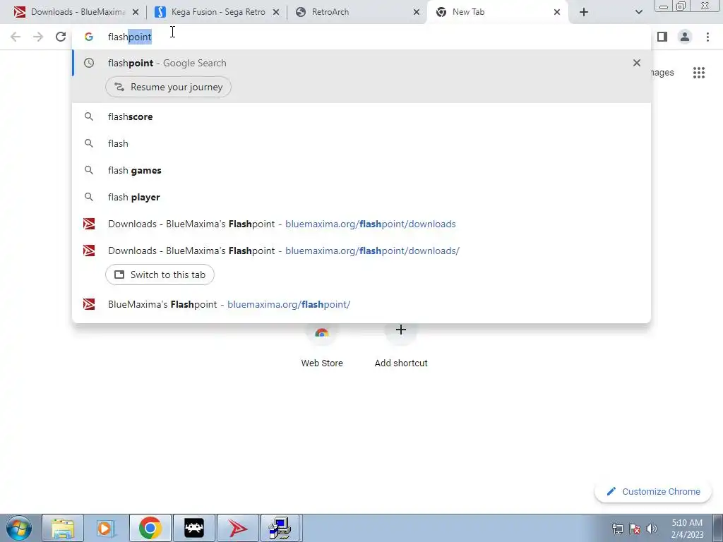This screenshot has width=723, height=542.
Task: Close the Downloads - BlueMaxima tab
Action: (135, 12)
